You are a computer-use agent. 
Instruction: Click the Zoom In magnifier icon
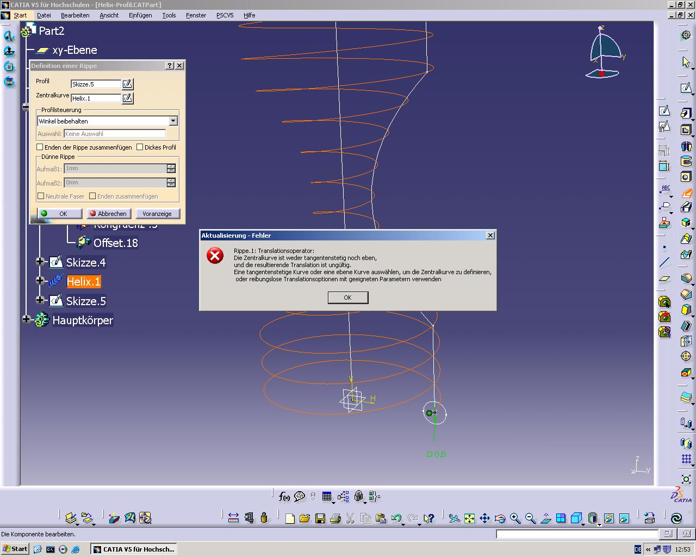515,518
